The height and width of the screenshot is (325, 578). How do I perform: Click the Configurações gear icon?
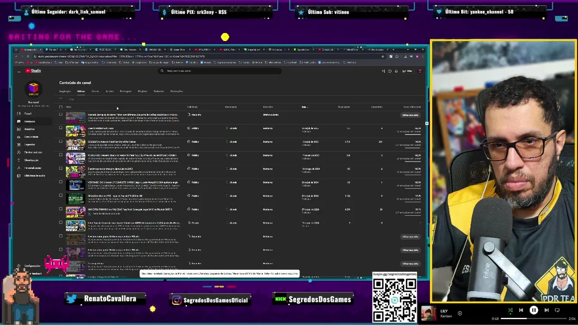click(19, 266)
